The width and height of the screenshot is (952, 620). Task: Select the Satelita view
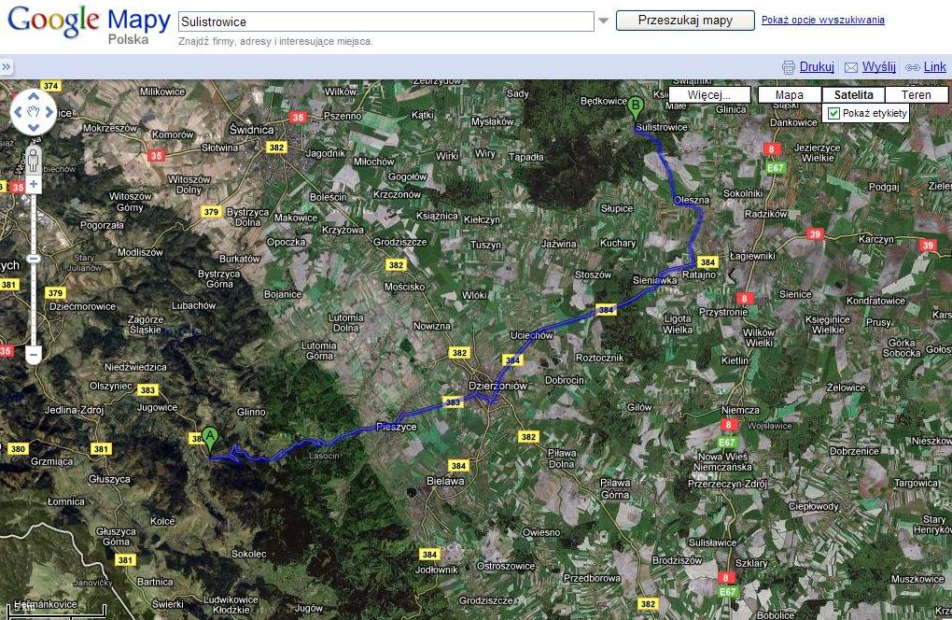[x=853, y=95]
